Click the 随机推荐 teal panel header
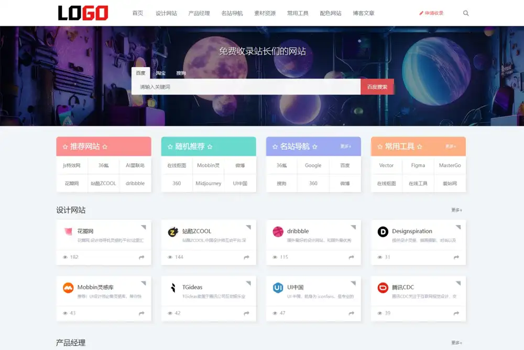 pos(209,146)
